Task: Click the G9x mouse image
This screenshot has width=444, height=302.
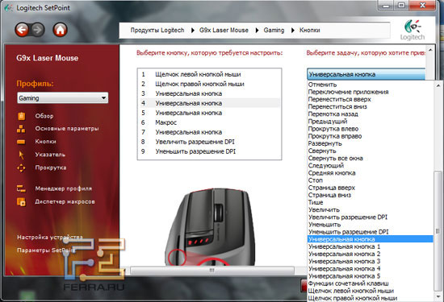Action: pyautogui.click(x=211, y=227)
